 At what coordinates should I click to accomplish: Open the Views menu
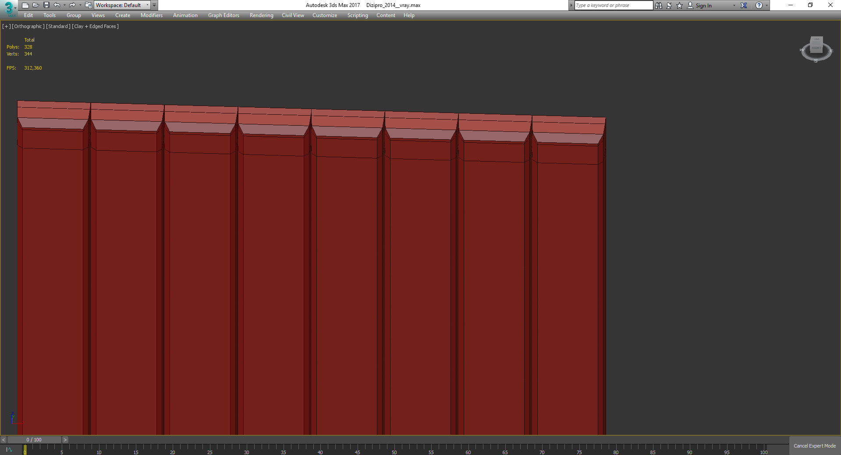[x=98, y=15]
